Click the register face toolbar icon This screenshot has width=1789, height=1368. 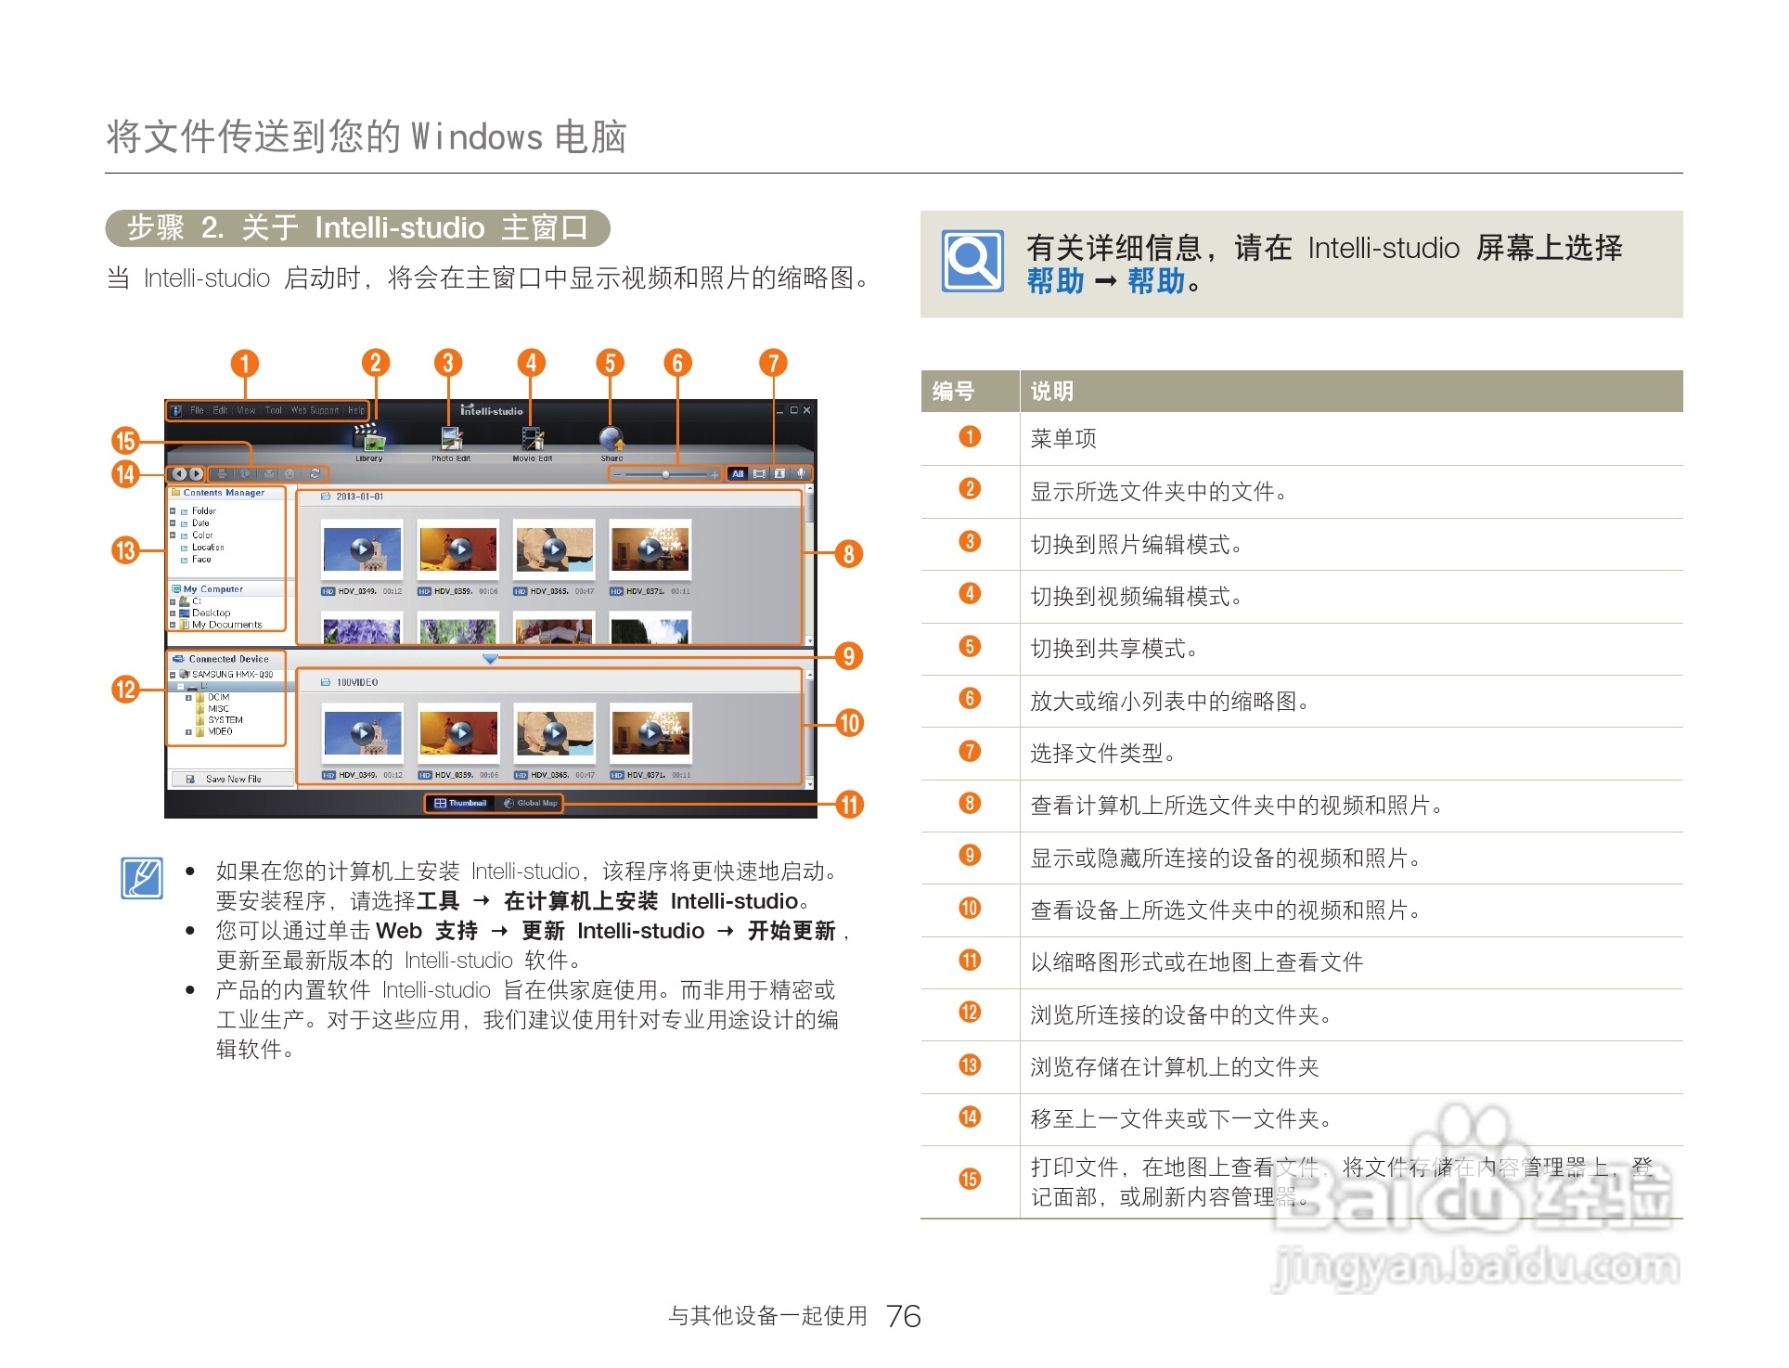290,473
